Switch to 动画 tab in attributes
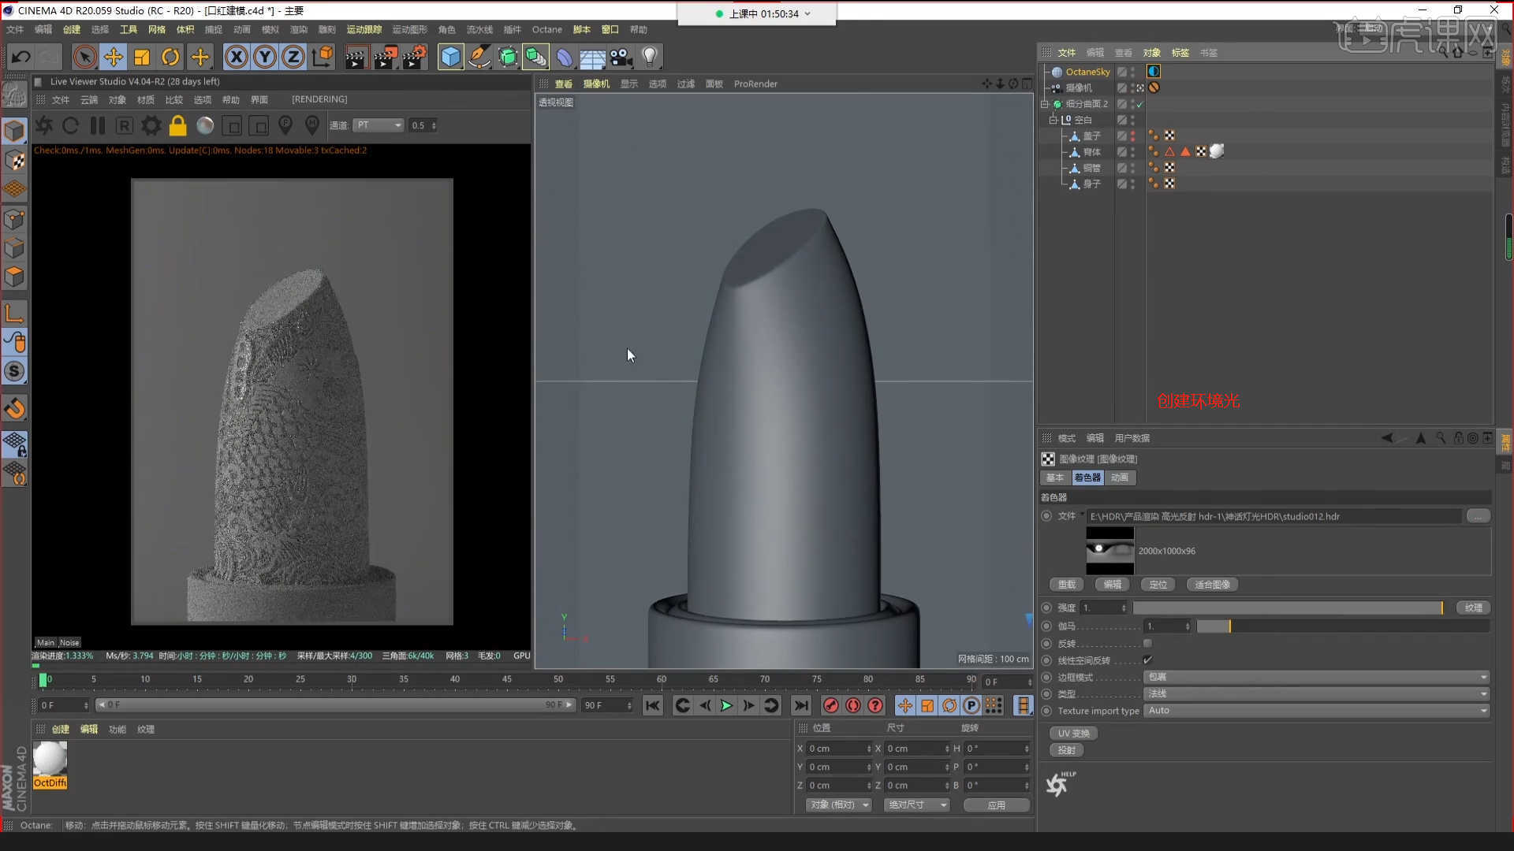Screen dimensions: 1514x851 coord(1120,478)
